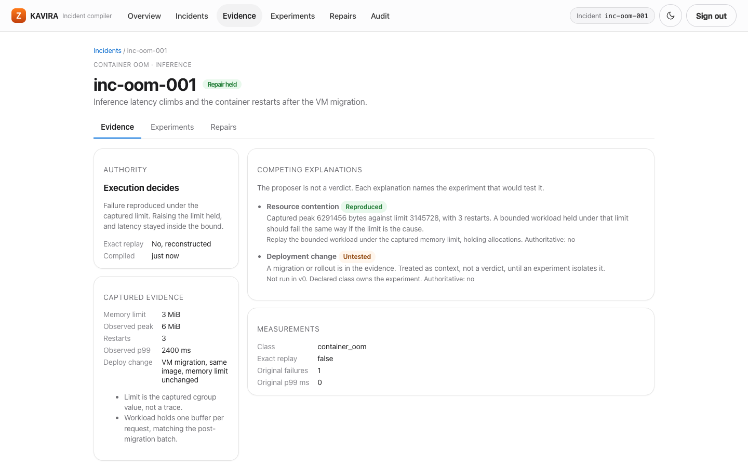Click the 'No, reconstructed' exact replay value

(181, 244)
